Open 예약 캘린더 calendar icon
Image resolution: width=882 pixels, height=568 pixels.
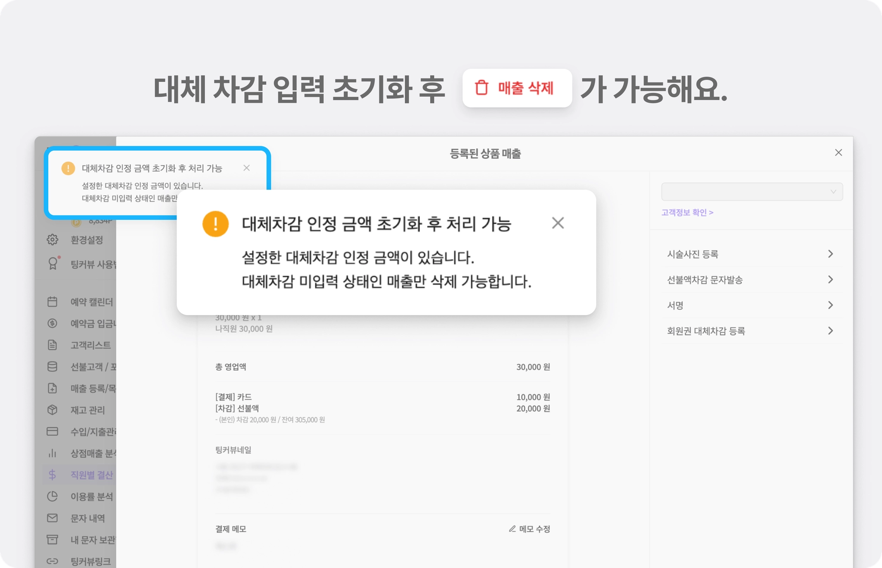pos(53,302)
